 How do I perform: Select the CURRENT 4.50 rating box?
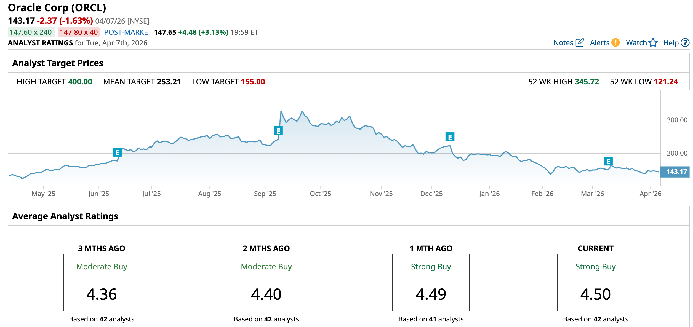coord(595,282)
